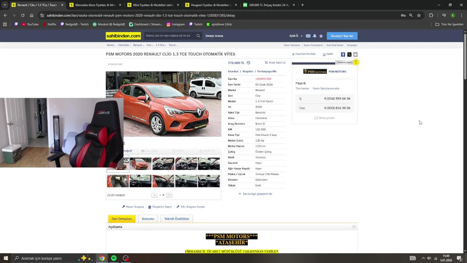Open a new browser tab
Viewport: 467px width, 263px height.
click(x=302, y=5)
